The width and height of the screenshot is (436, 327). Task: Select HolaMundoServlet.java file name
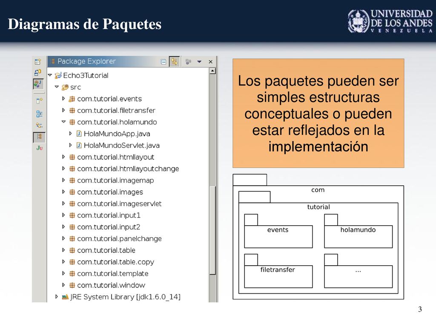[x=121, y=146]
